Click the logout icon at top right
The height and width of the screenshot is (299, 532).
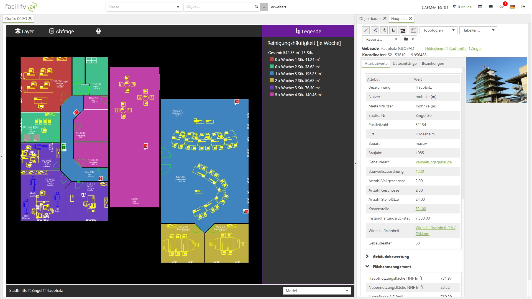[523, 7]
